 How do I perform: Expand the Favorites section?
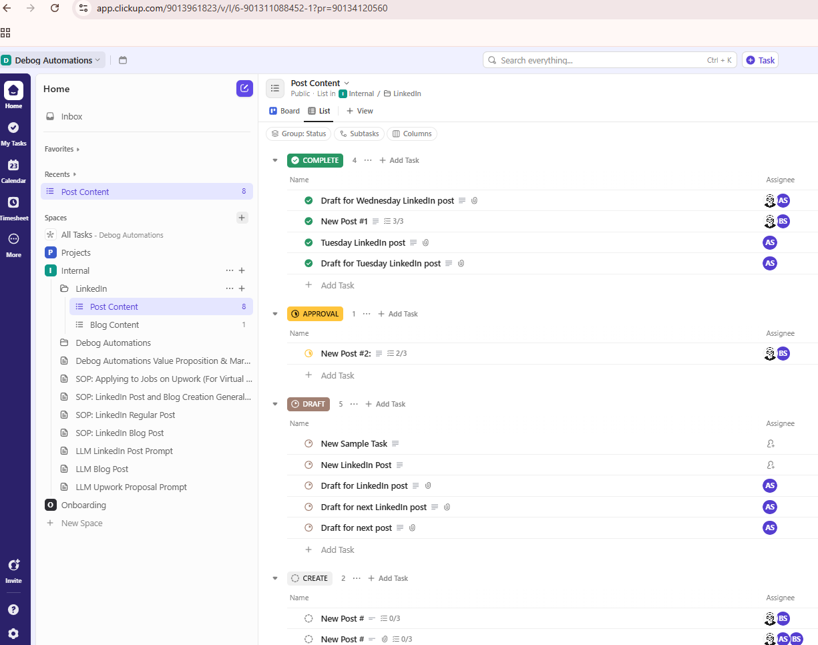(62, 149)
